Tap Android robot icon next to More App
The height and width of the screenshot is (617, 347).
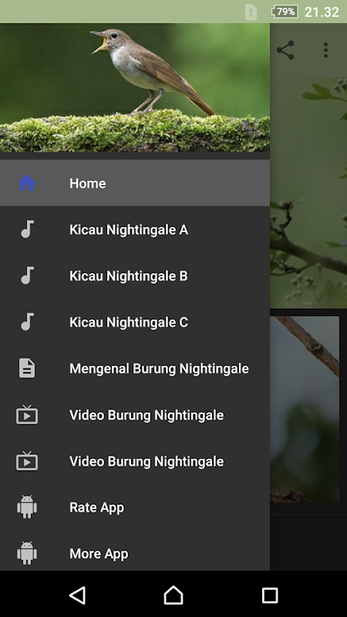pyautogui.click(x=27, y=553)
